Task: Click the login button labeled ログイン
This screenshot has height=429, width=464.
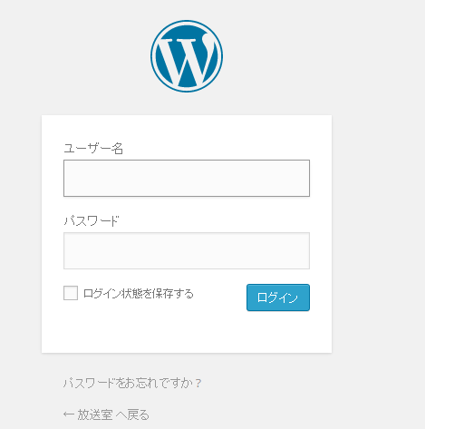Action: (278, 297)
